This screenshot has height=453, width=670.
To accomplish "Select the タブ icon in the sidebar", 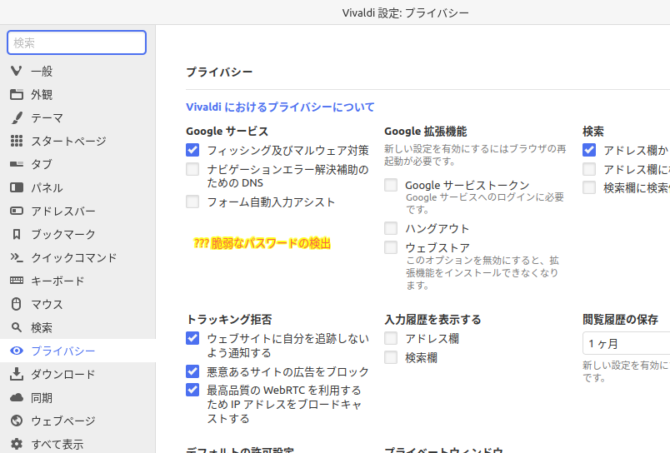I will coord(16,164).
